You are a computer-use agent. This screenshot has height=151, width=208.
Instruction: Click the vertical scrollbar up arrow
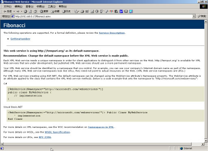206,22
